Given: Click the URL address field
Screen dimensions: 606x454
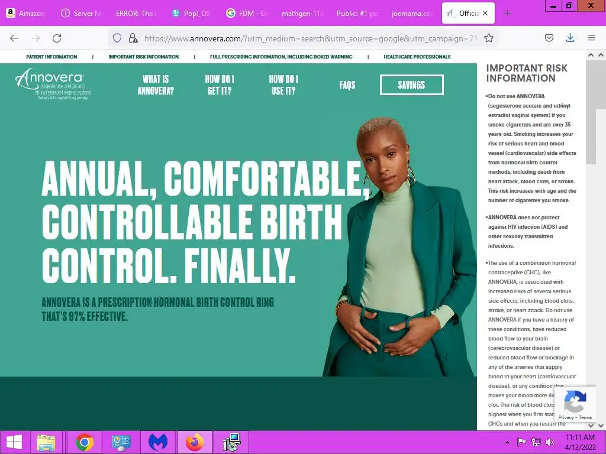Looking at the screenshot, I should pos(310,38).
